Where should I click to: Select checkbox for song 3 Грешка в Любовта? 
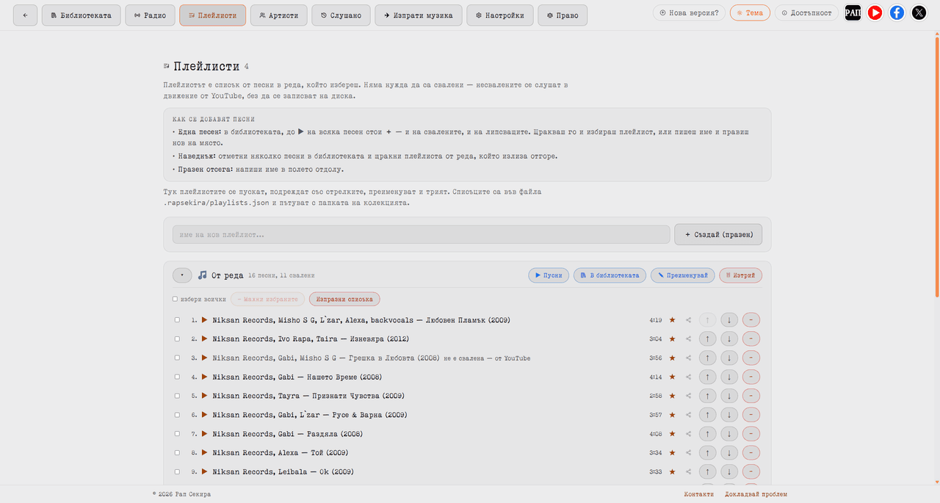177,358
